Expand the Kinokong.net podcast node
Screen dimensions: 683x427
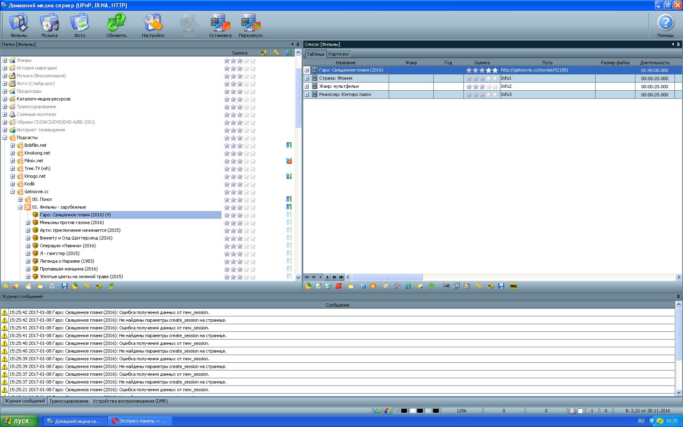(12, 153)
